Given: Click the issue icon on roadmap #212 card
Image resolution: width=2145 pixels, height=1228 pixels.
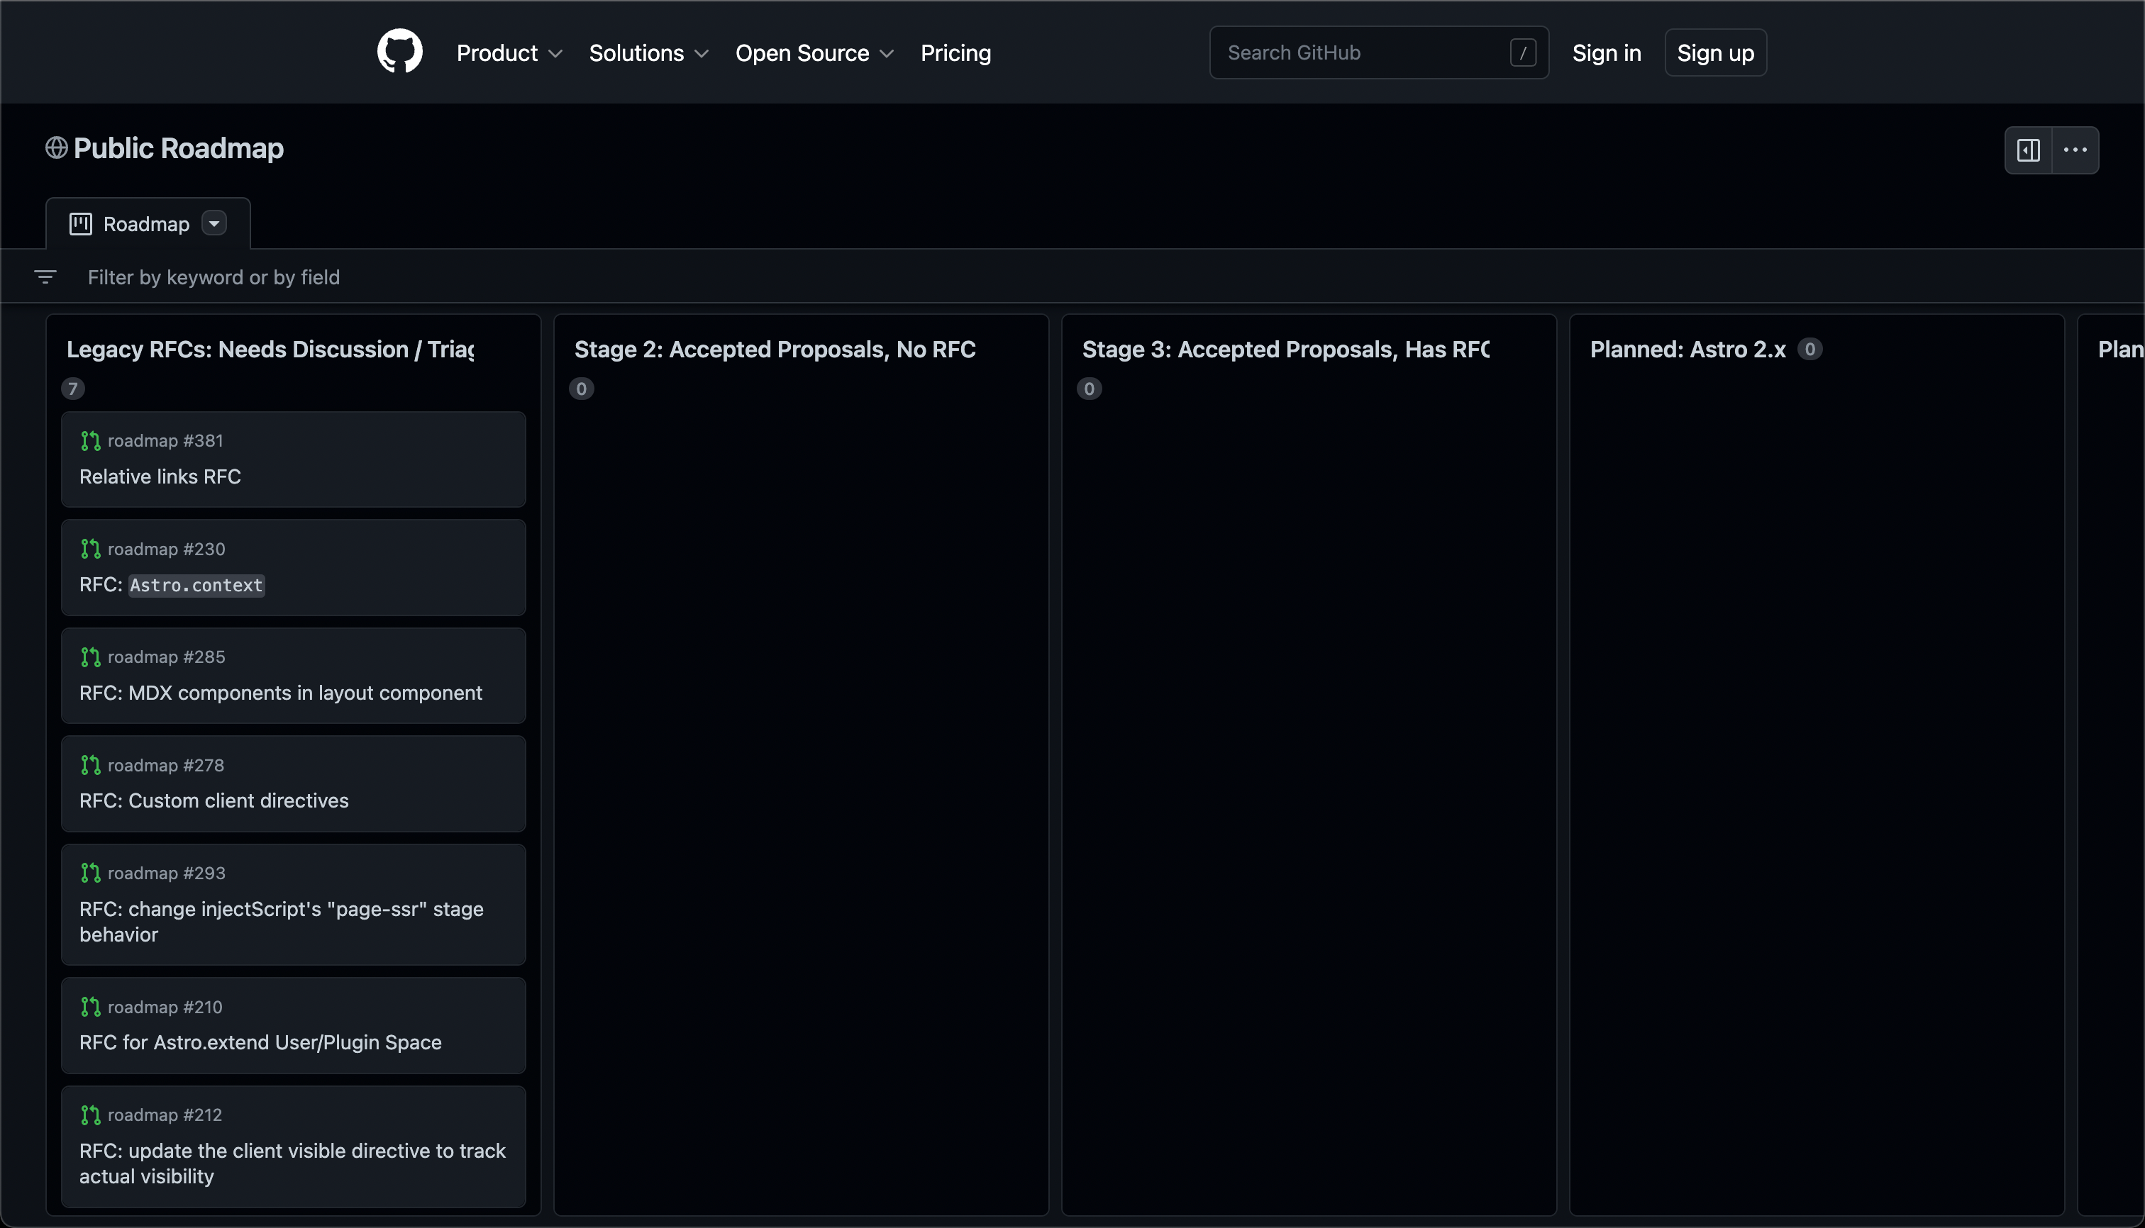Looking at the screenshot, I should [91, 1114].
